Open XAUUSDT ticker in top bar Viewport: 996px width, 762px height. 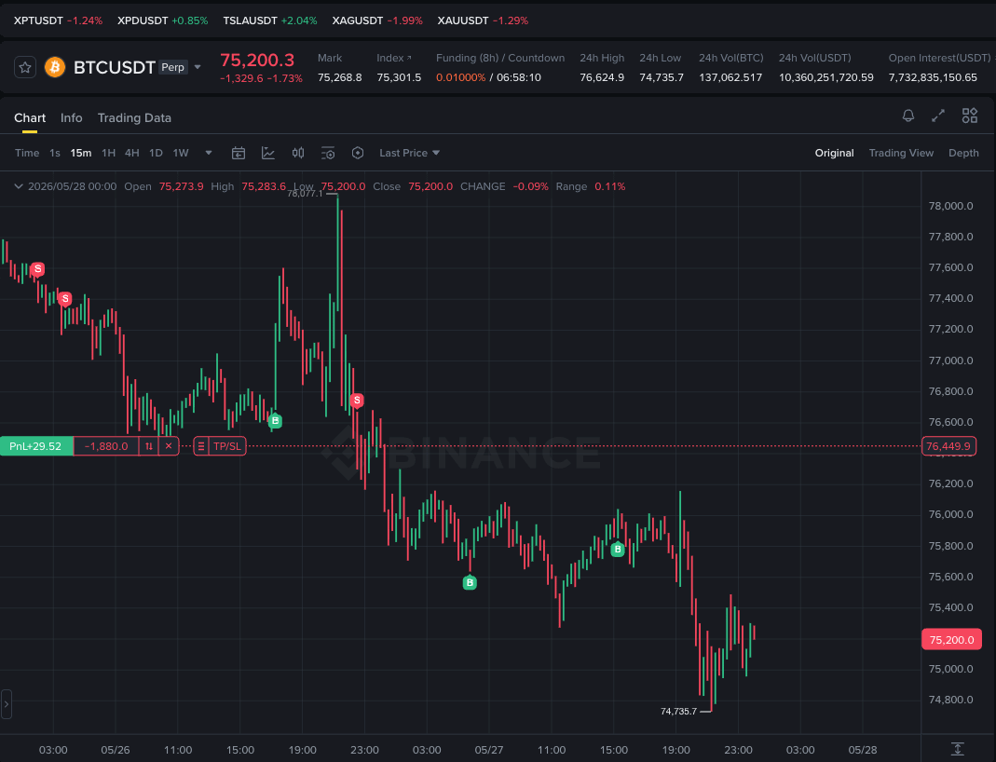[483, 20]
